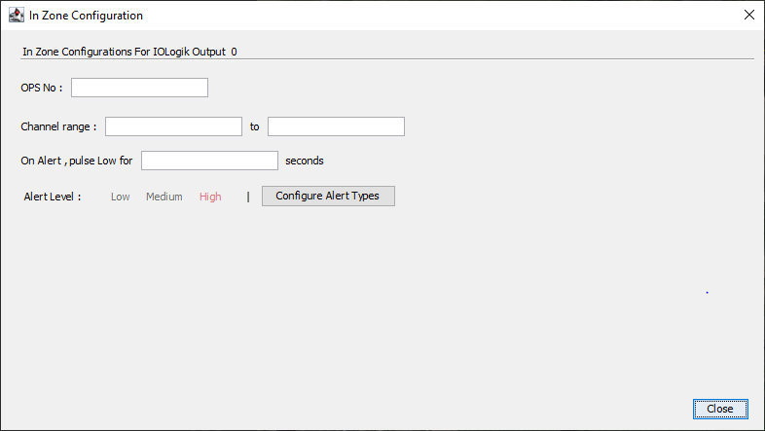765x431 pixels.
Task: Close the In Zone Configuration window
Action: [749, 16]
